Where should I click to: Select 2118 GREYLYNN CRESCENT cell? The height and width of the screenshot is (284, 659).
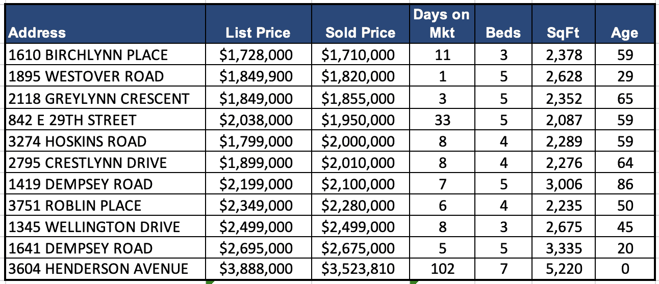click(x=99, y=98)
